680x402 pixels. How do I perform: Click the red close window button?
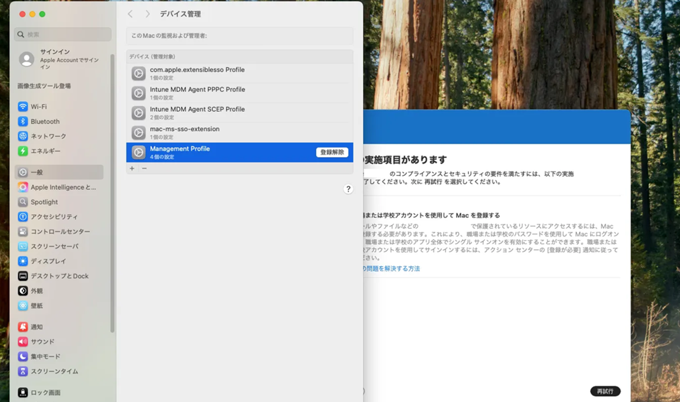coord(22,14)
